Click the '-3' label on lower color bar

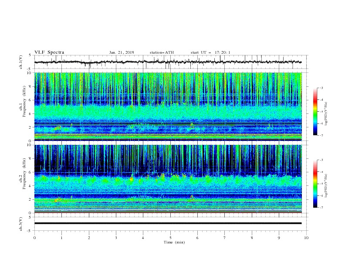click(321, 160)
